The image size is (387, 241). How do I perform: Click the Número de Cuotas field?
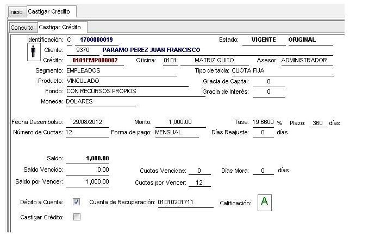point(87,132)
